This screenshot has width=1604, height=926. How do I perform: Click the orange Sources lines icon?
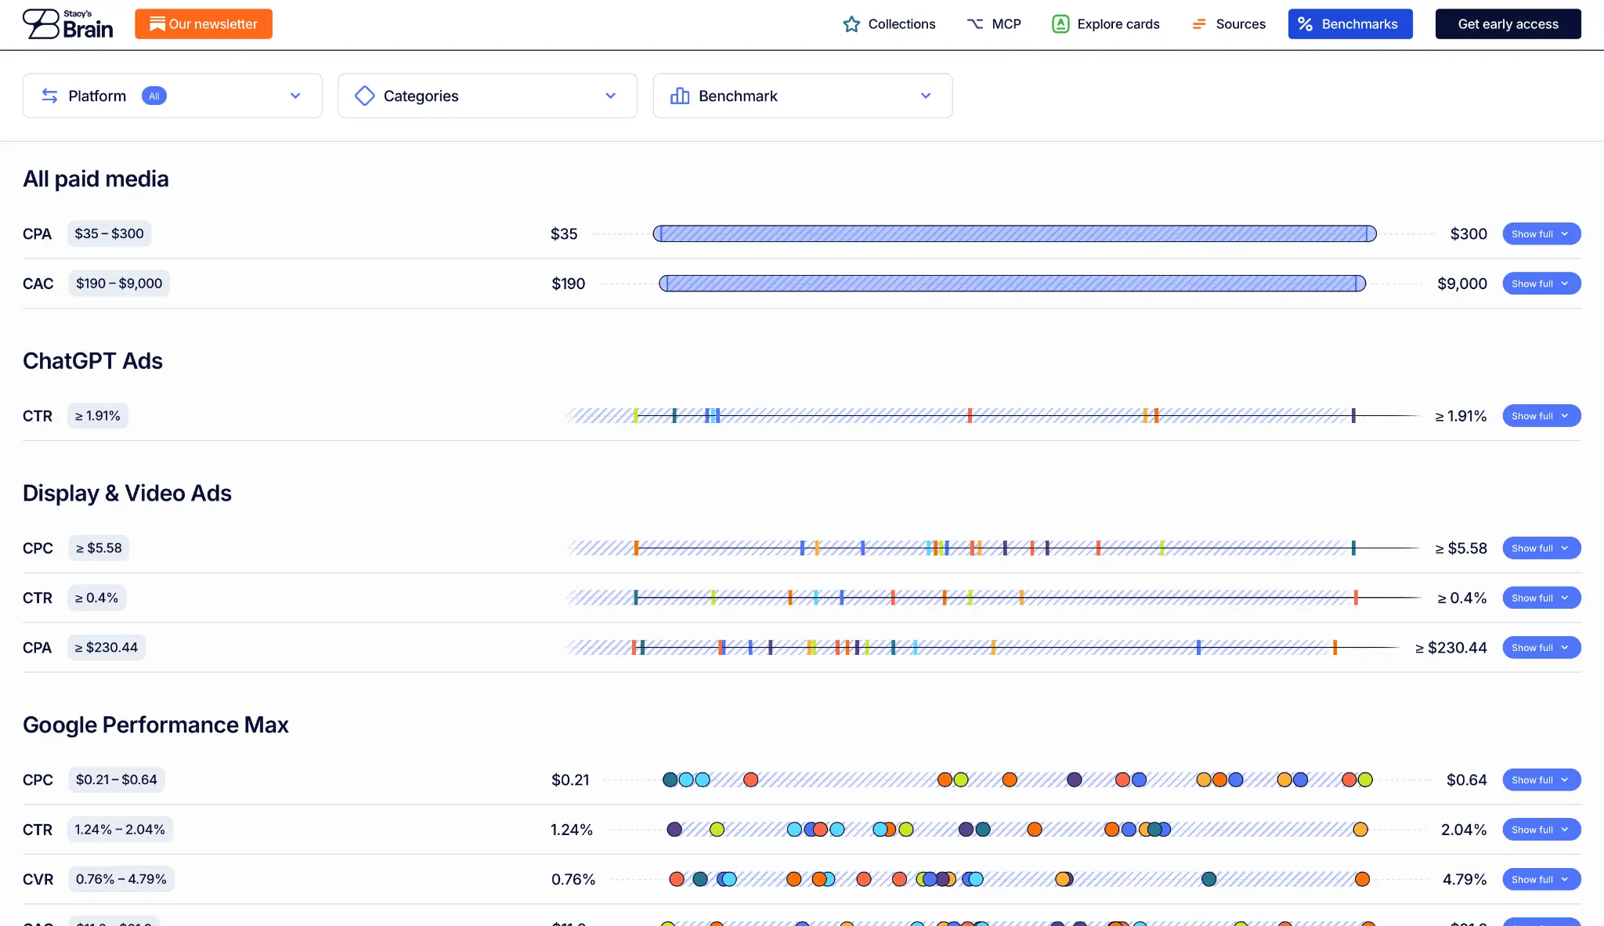pyautogui.click(x=1199, y=24)
